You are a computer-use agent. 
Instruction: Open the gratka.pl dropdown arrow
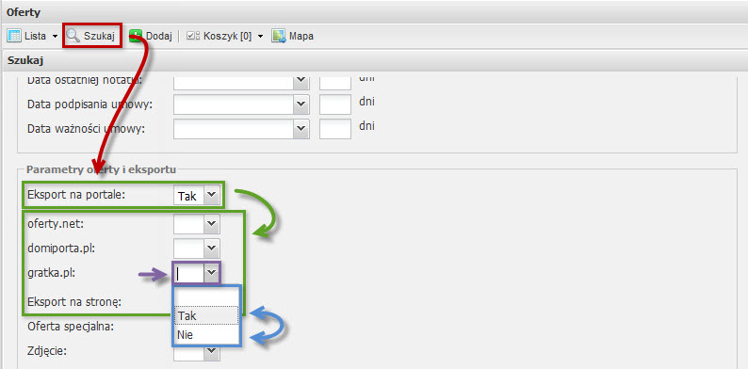tap(211, 273)
